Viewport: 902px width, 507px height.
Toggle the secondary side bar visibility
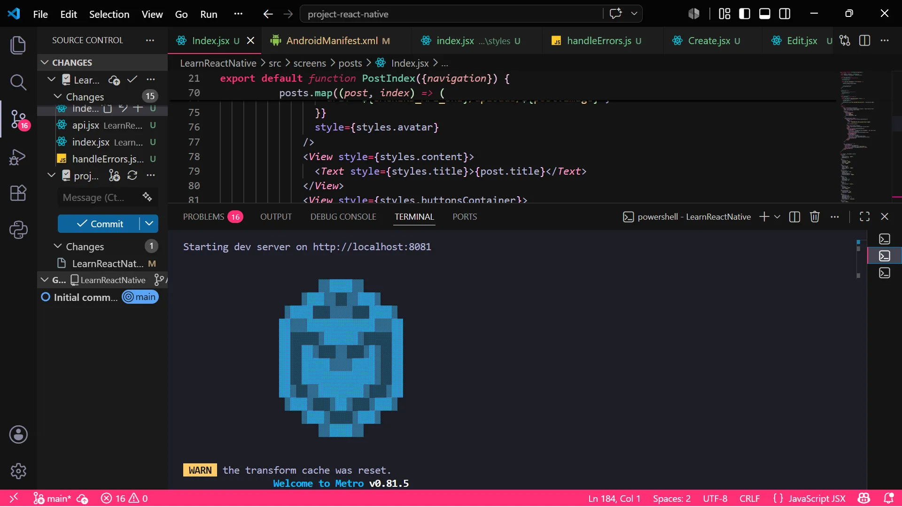(x=785, y=14)
